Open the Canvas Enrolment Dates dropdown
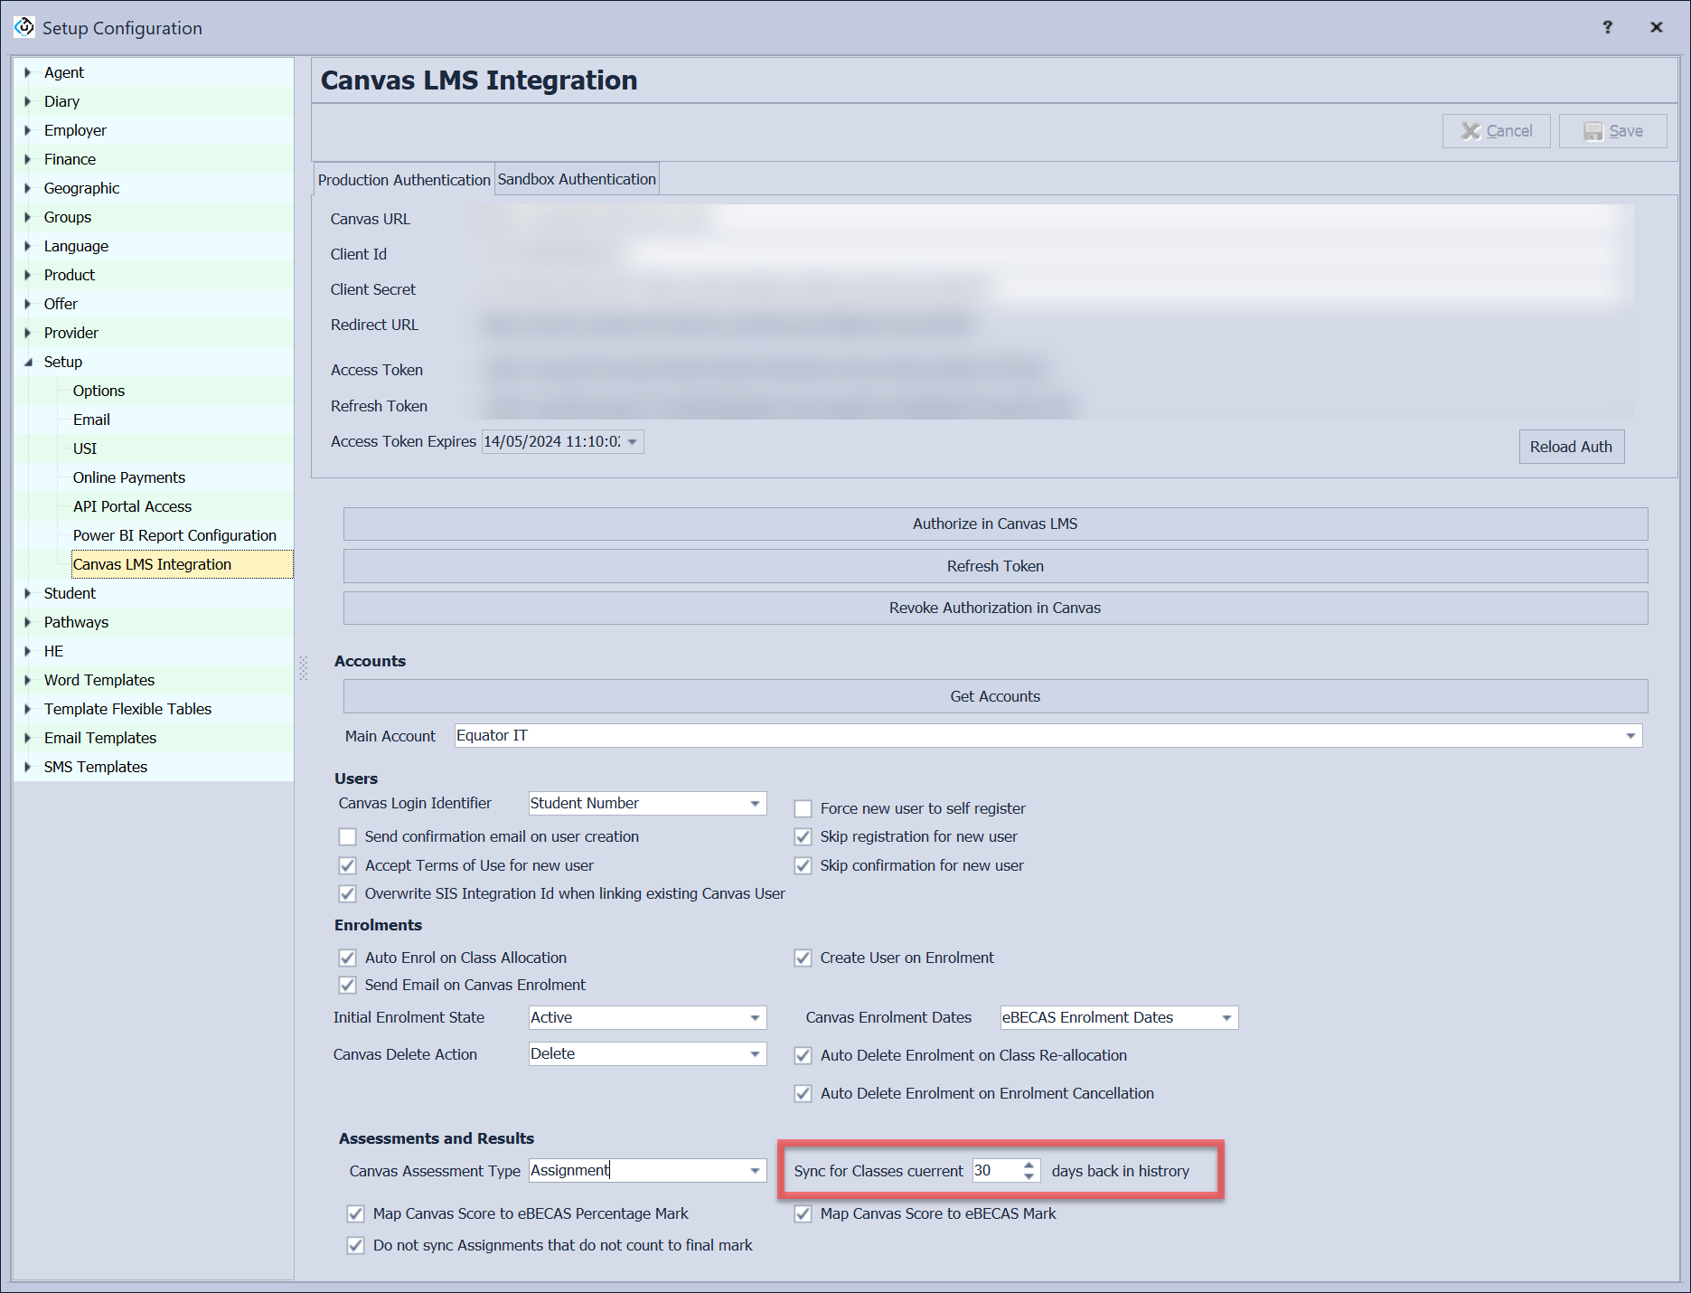Image resolution: width=1691 pixels, height=1293 pixels. pos(1226,1018)
